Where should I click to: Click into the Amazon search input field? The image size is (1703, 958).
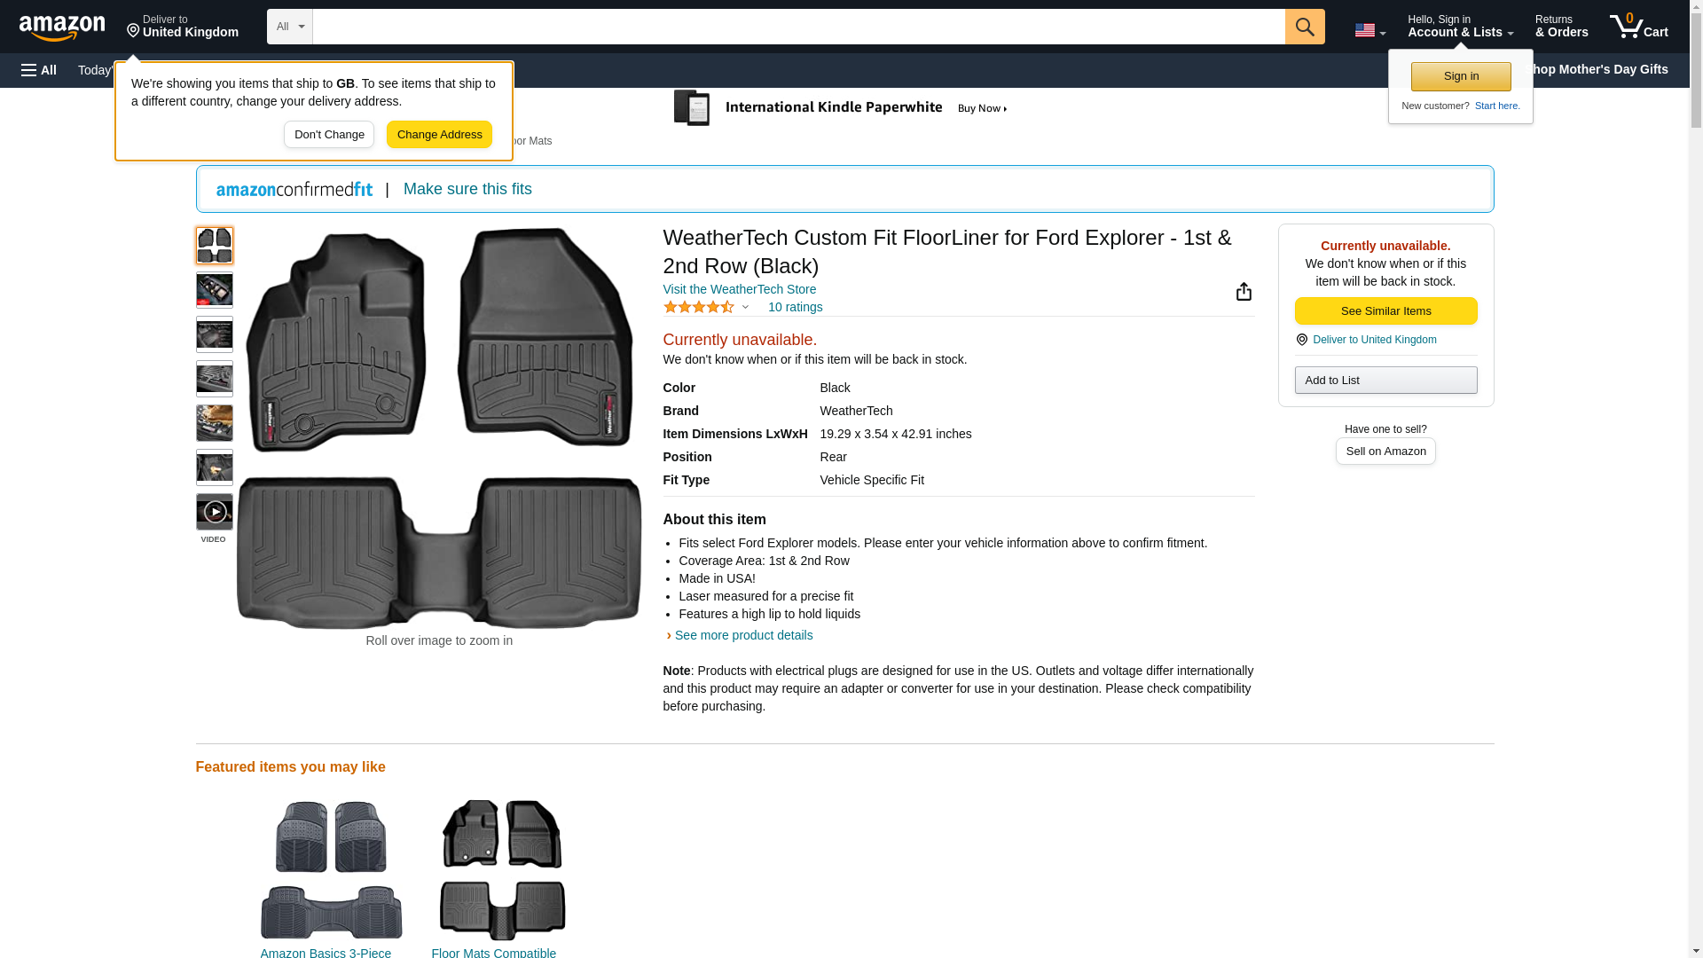pyautogui.click(x=798, y=27)
